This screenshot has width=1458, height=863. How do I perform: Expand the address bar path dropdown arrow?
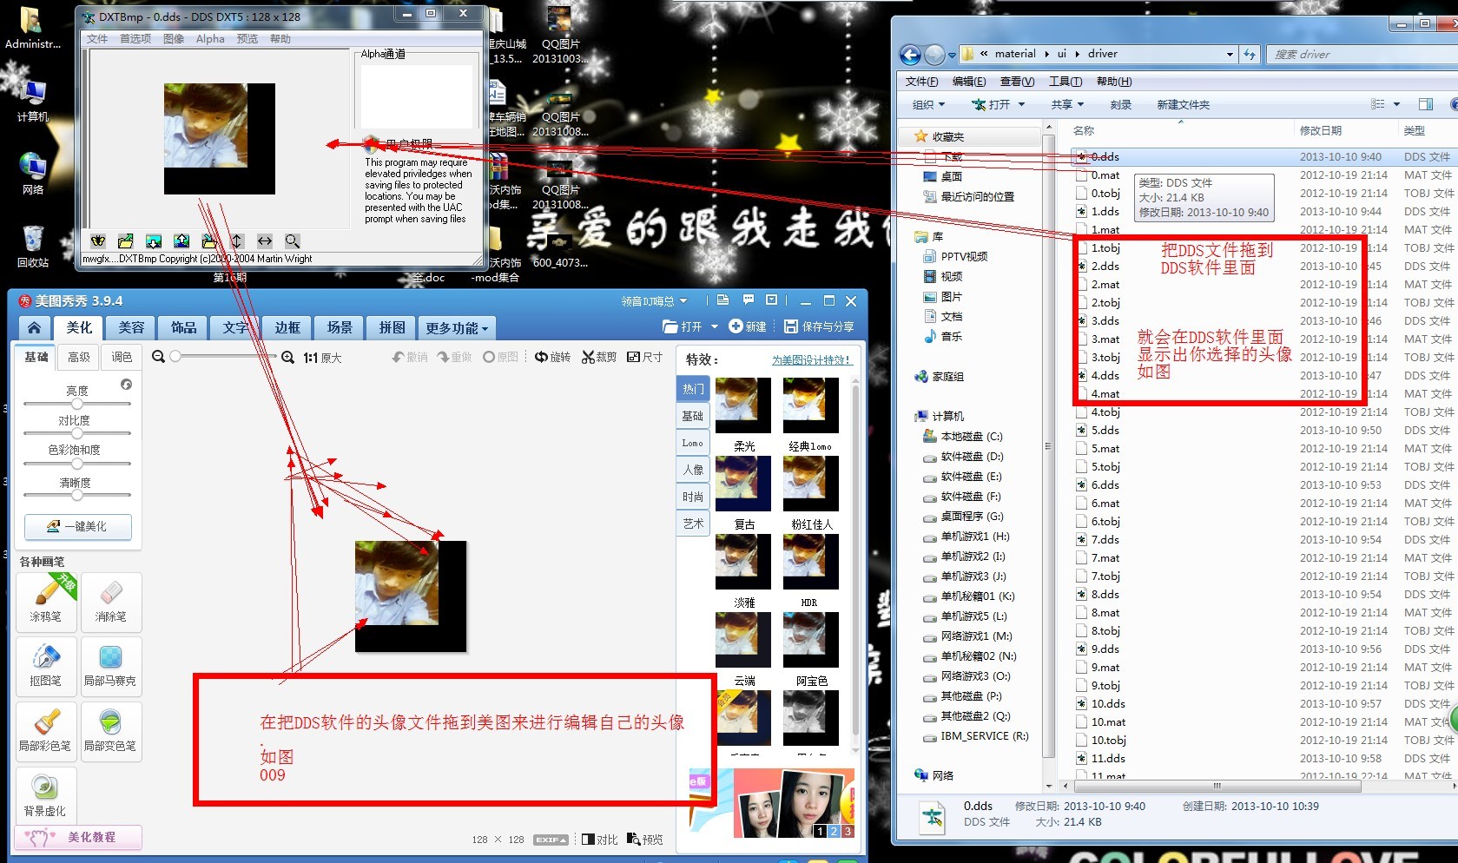[x=1229, y=55]
